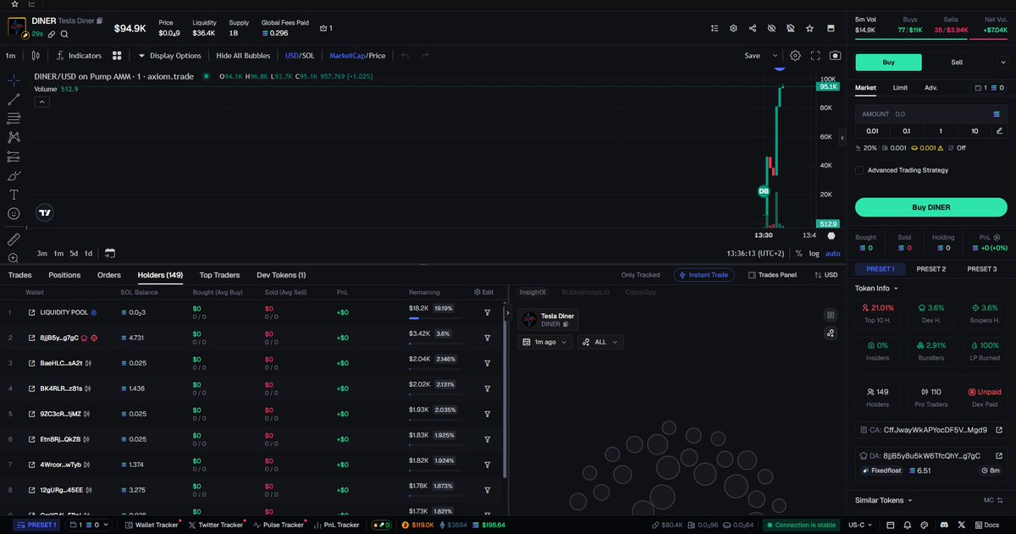Viewport: 1016px width, 534px height.
Task: Switch to the Positions tab
Action: tap(64, 275)
